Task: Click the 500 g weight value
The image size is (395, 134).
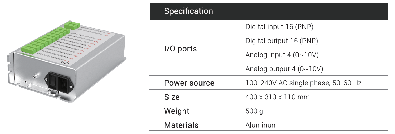Action: point(254,111)
